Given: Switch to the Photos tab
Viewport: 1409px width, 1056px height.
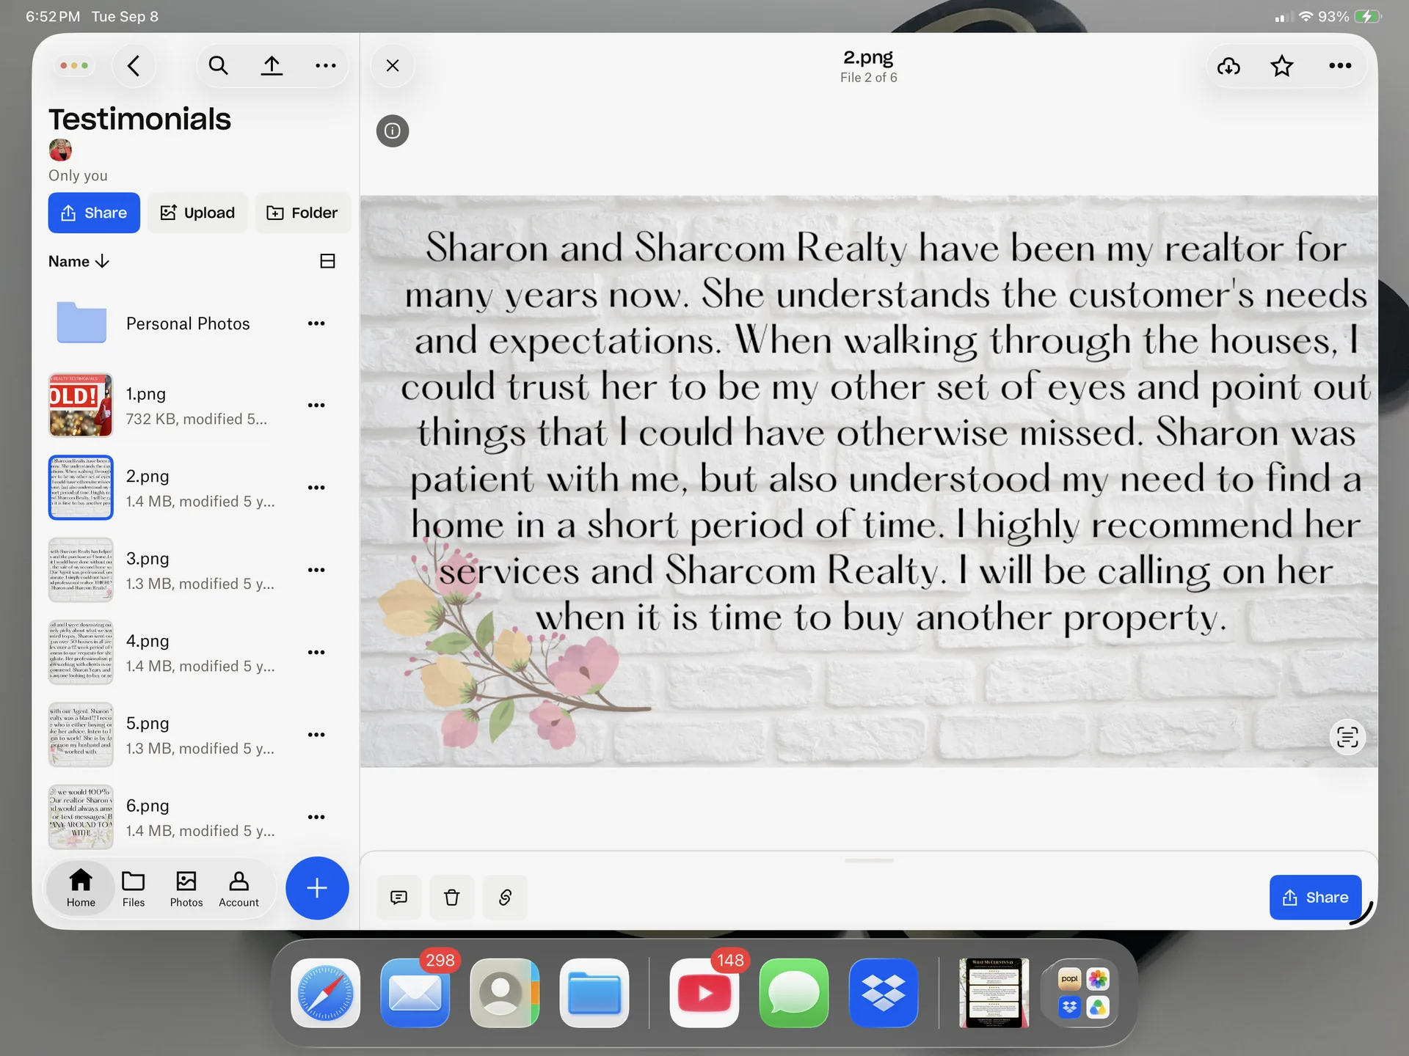Looking at the screenshot, I should [186, 888].
